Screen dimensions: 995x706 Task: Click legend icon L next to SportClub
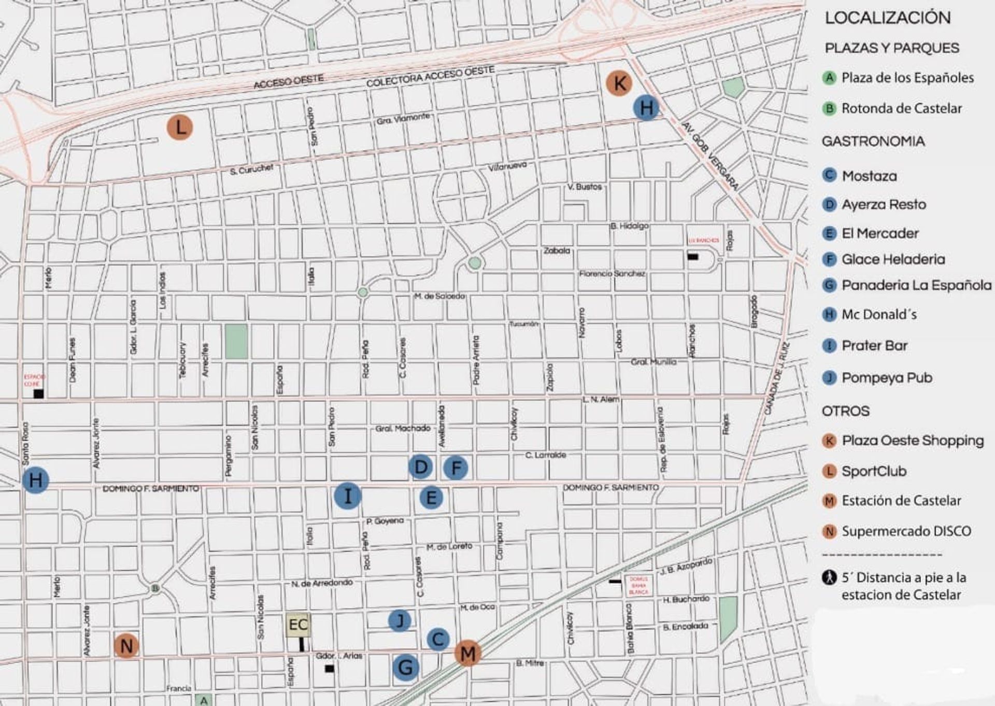(830, 471)
